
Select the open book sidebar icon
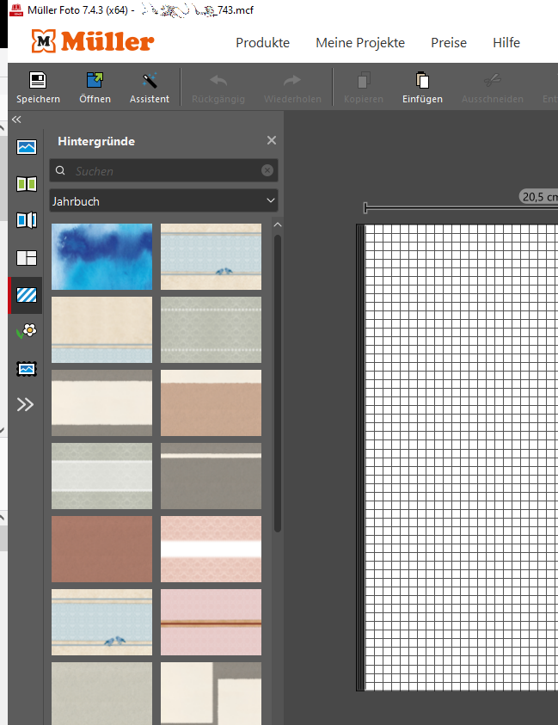(x=27, y=184)
